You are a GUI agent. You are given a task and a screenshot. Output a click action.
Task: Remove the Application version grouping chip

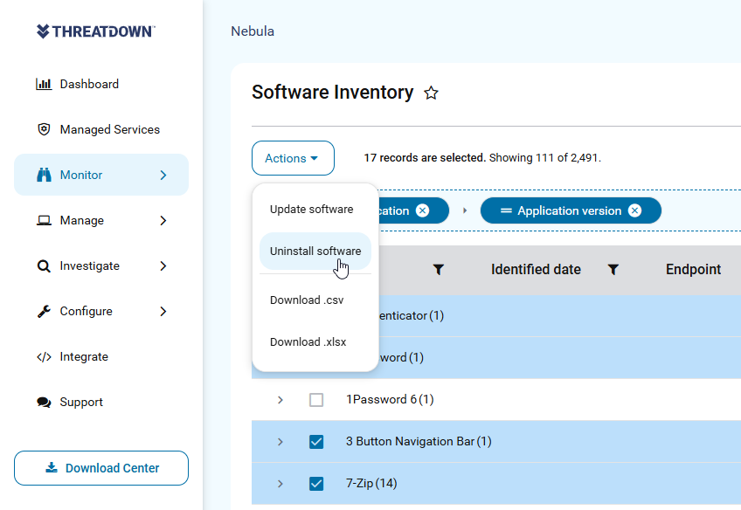[634, 210]
